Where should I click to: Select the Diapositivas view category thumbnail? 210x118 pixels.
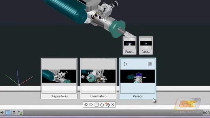point(59,78)
